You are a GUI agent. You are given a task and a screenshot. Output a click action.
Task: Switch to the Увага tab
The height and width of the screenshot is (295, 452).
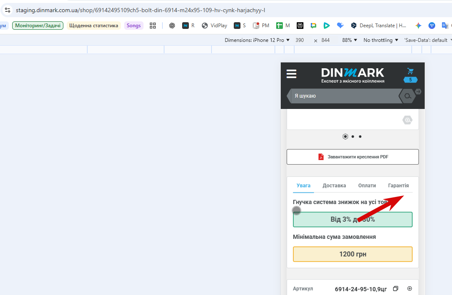[x=303, y=186]
